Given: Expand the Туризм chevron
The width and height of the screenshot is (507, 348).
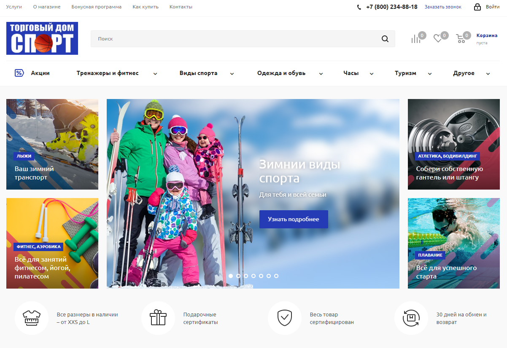Looking at the screenshot, I should (x=430, y=74).
